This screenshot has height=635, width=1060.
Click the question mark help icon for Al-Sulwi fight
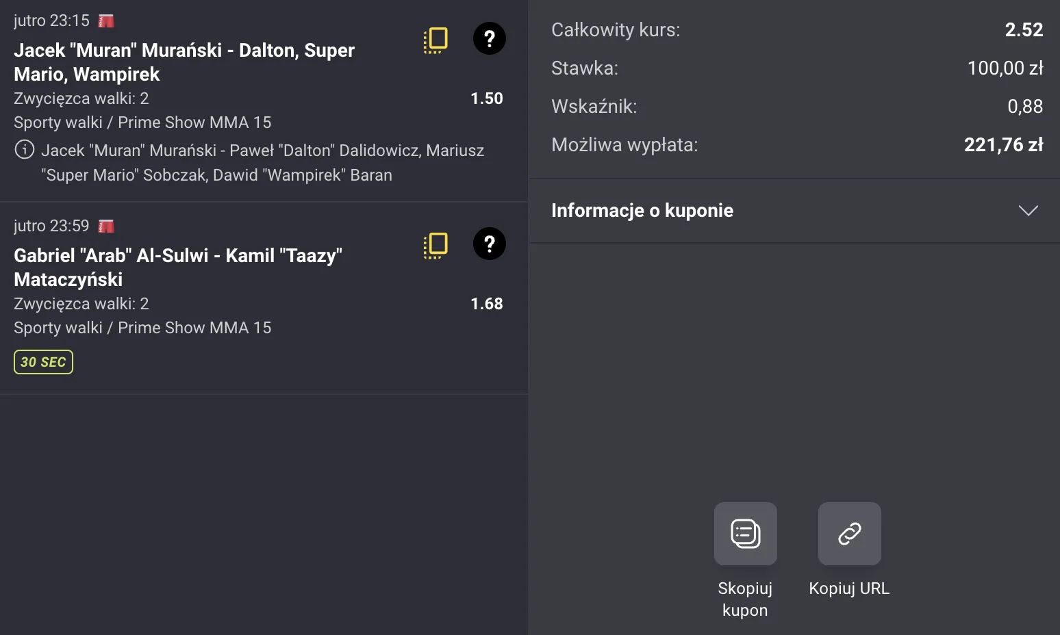tap(489, 244)
